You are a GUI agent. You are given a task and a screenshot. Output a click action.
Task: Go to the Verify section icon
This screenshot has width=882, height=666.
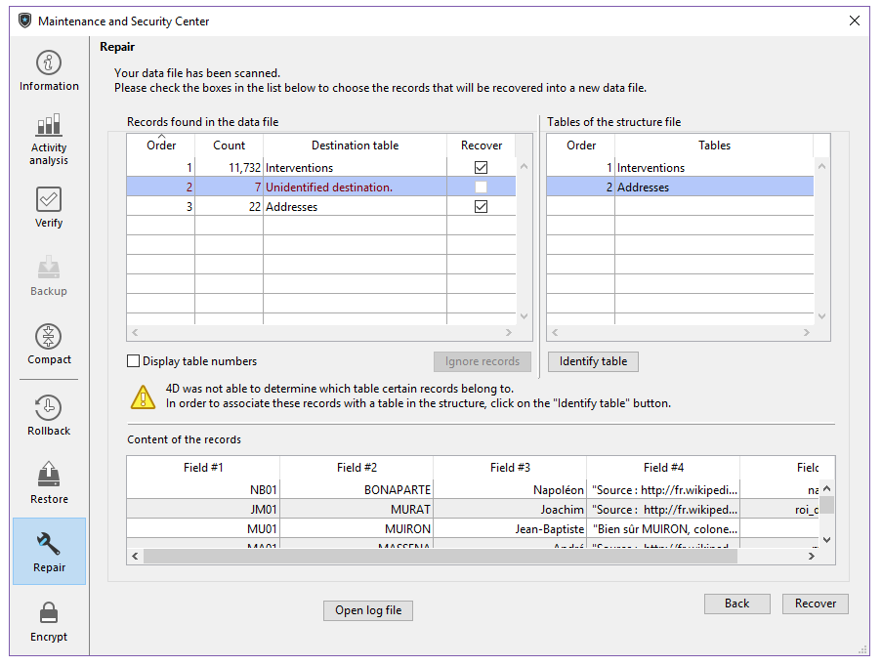[49, 199]
